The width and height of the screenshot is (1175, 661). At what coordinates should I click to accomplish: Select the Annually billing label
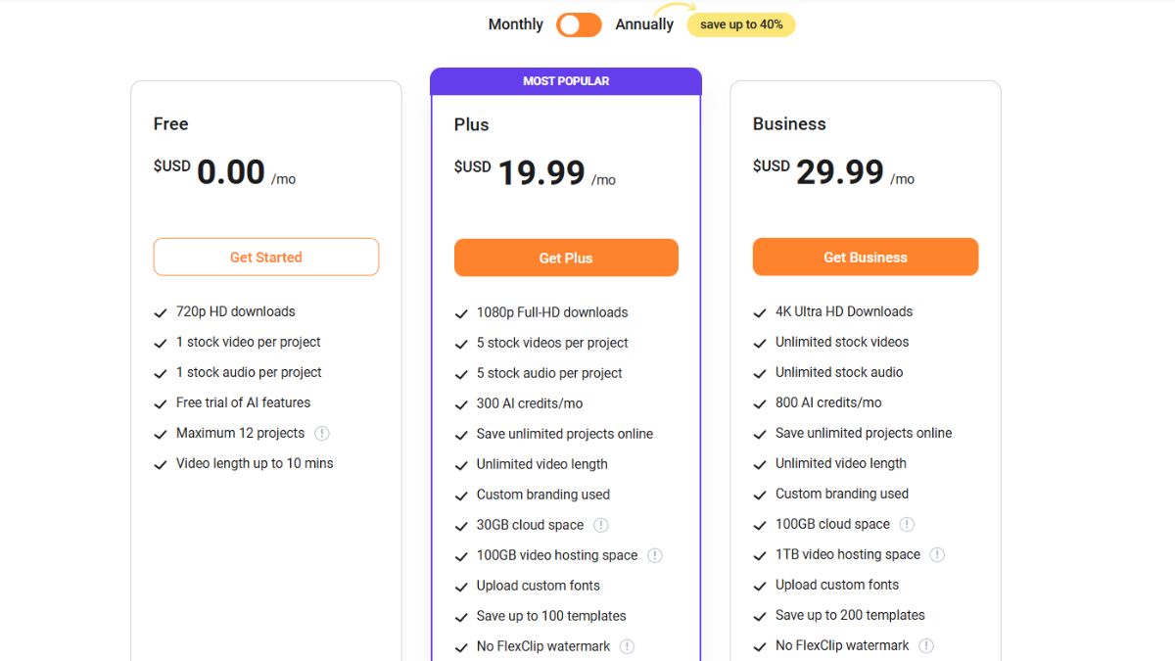click(644, 24)
